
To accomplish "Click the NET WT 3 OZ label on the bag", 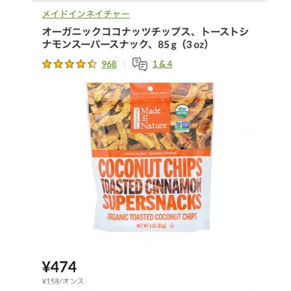I will click(x=152, y=225).
